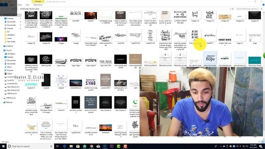Open Task View from the taskbar
Screen dimensions: 265x149
point(58,146)
